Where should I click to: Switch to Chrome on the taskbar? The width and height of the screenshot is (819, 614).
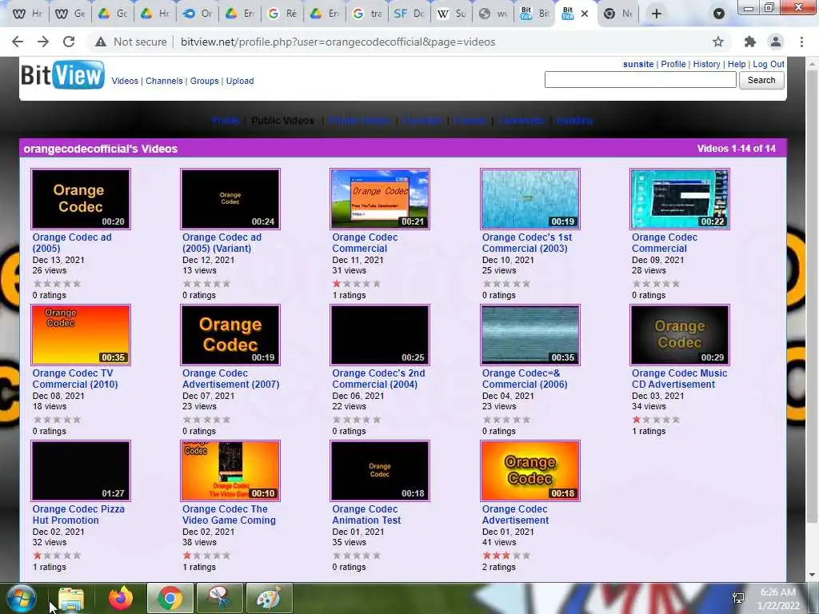pos(170,598)
